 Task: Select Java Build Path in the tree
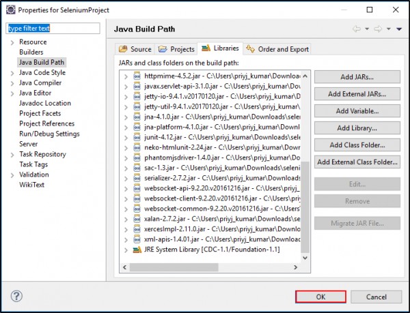coord(42,62)
